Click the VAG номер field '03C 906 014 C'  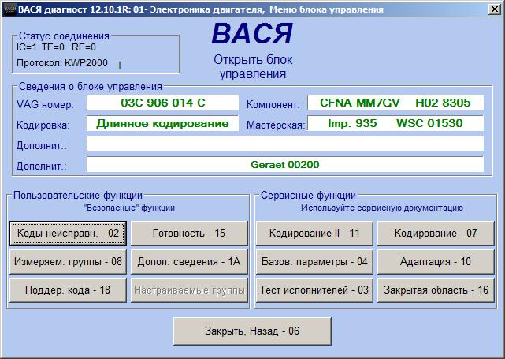click(x=162, y=103)
